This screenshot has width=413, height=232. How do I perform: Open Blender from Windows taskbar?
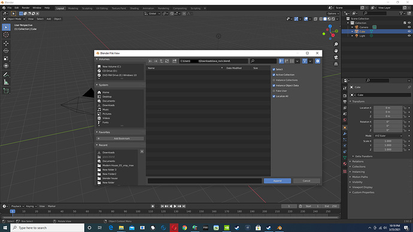(280, 228)
